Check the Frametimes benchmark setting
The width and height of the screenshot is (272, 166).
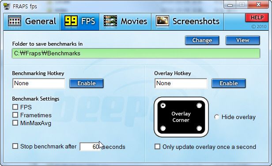pyautogui.click(x=15, y=115)
